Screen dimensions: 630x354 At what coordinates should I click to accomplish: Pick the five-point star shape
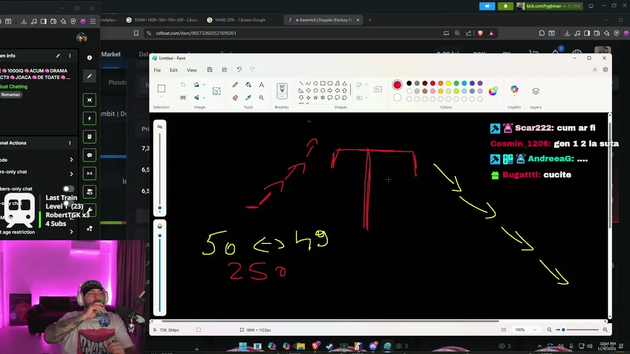315,97
